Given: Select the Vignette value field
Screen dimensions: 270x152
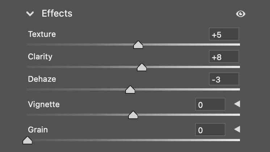Looking at the screenshot, I should point(210,104).
